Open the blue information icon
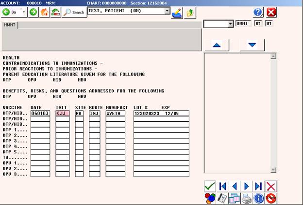 tap(259, 198)
